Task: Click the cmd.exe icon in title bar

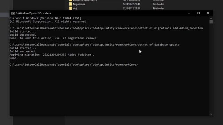Action: pyautogui.click(x=13, y=13)
